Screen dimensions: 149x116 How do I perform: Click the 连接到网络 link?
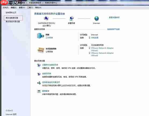coord(46,74)
